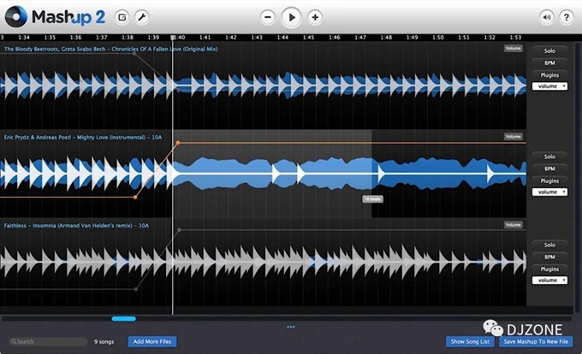Viewport: 582px width, 354px height.
Task: Expand the volume dropdown on the Insomnia track
Action: click(549, 280)
